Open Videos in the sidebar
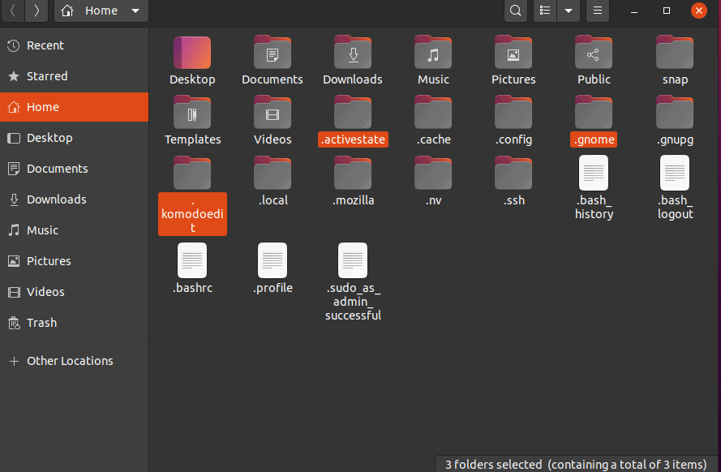The width and height of the screenshot is (721, 472). (x=45, y=292)
